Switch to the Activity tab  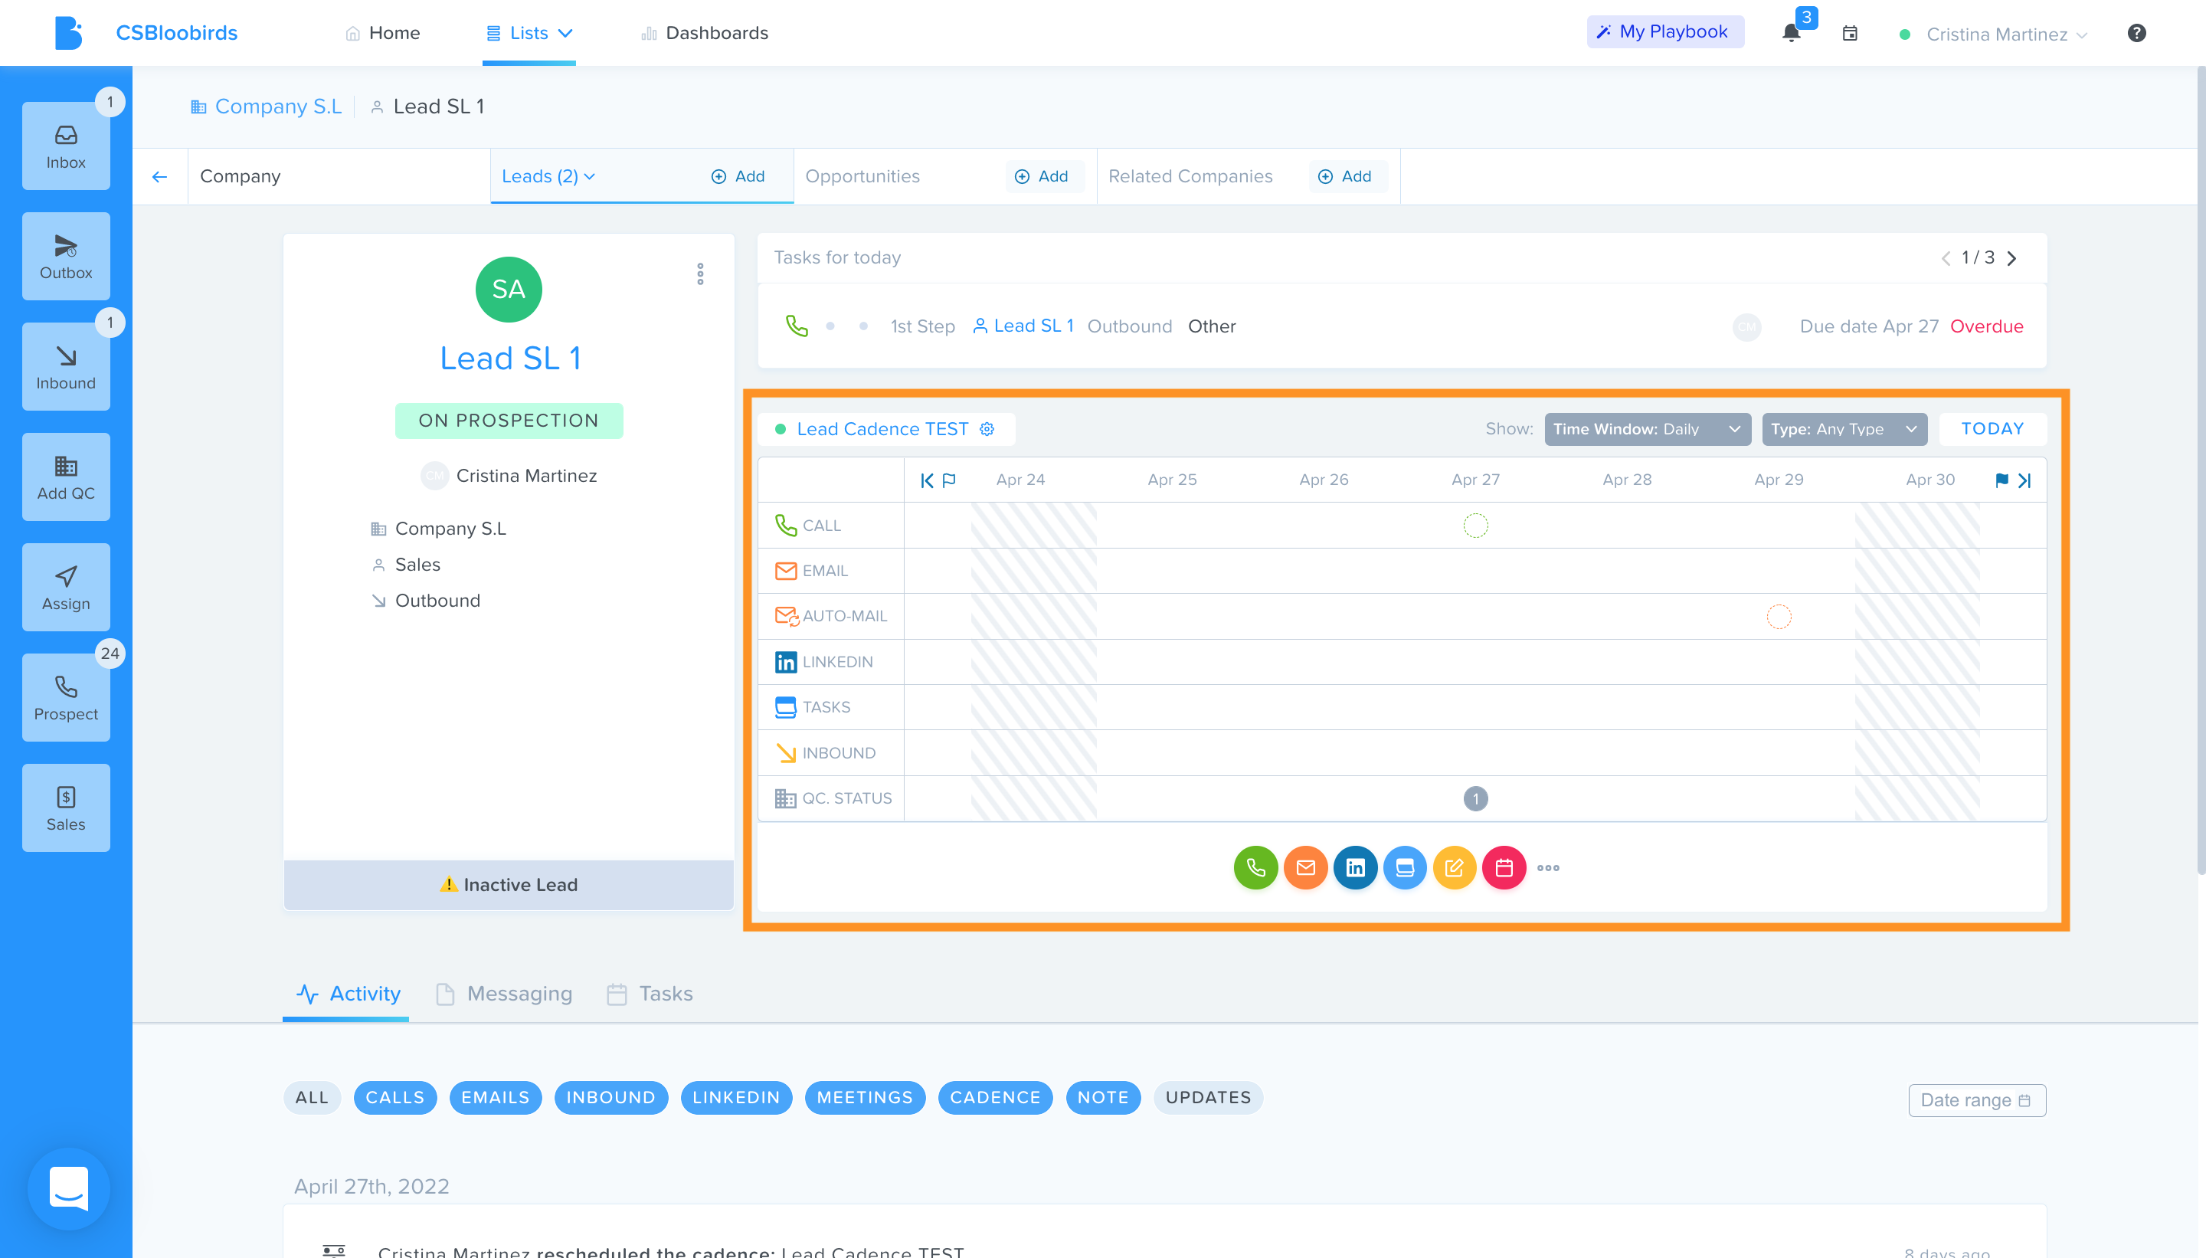[348, 994]
